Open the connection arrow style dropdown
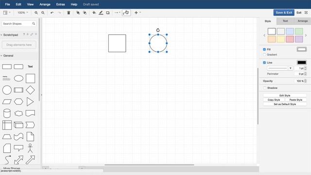This screenshot has height=175, width=311. coord(118,13)
